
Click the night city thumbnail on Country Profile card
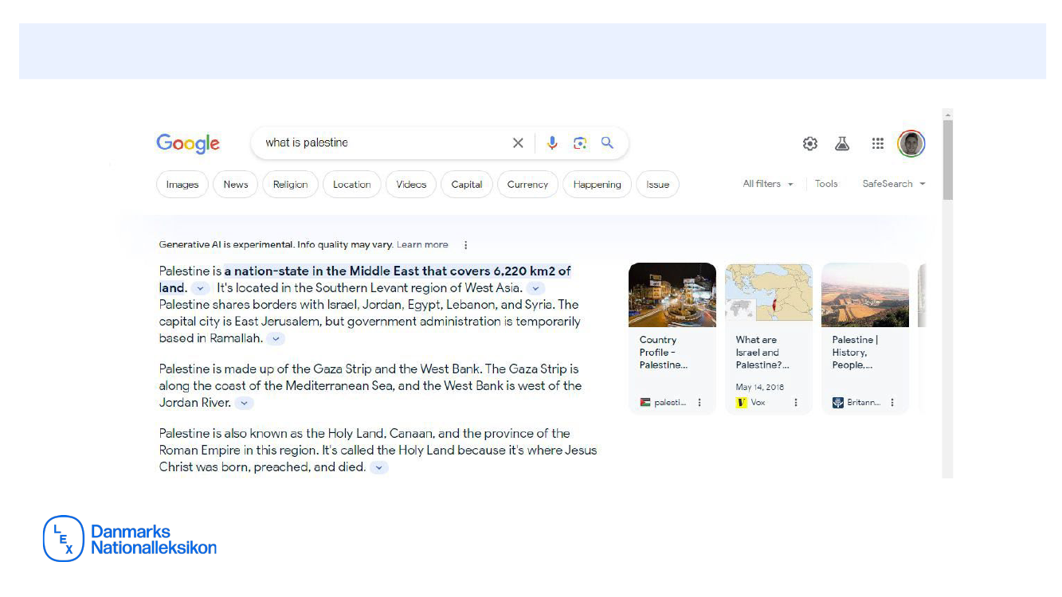pos(672,295)
